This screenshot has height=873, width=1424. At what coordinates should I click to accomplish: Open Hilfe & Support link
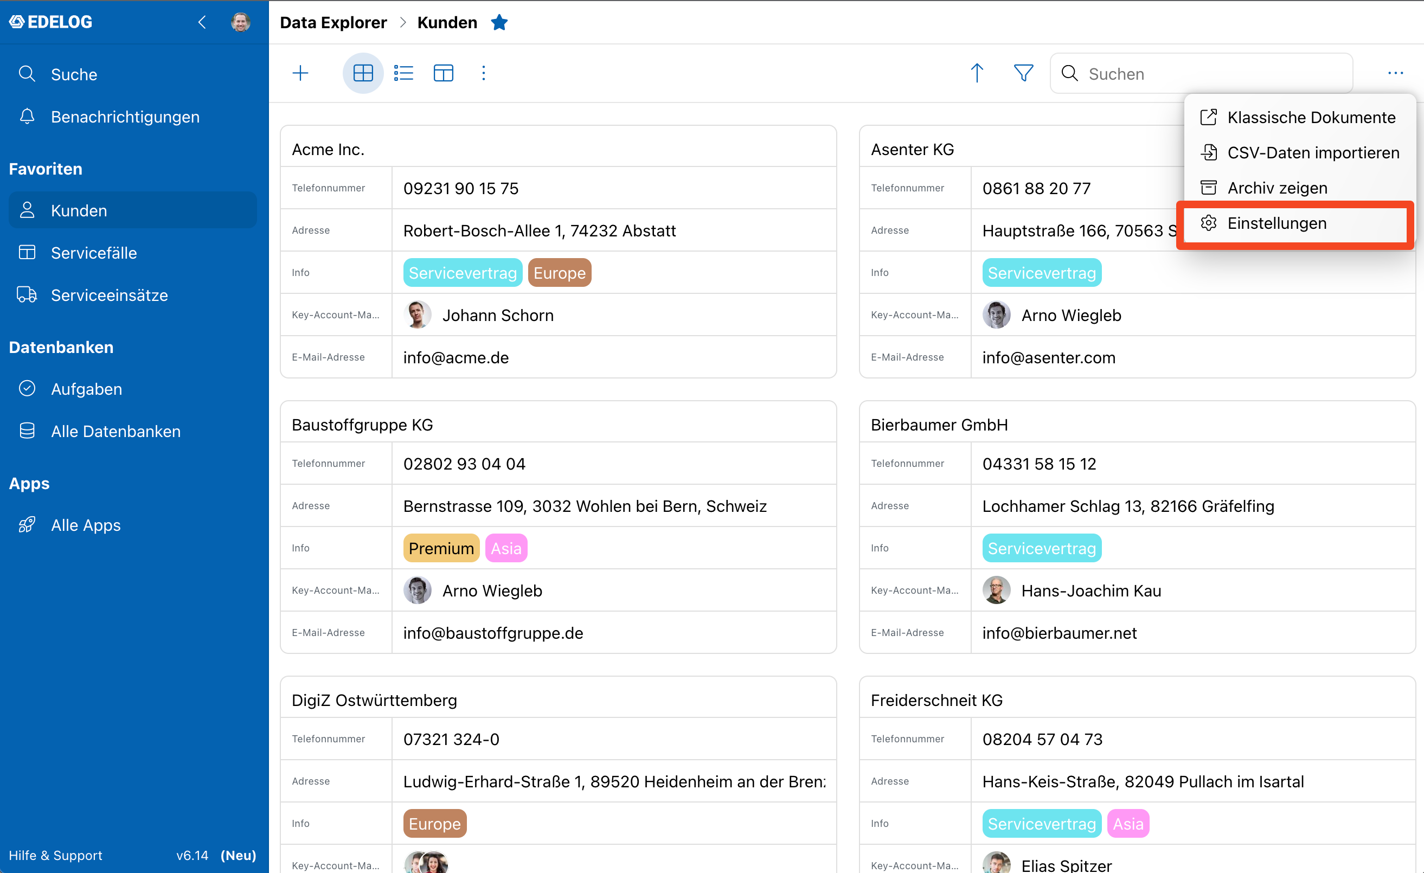[55, 855]
